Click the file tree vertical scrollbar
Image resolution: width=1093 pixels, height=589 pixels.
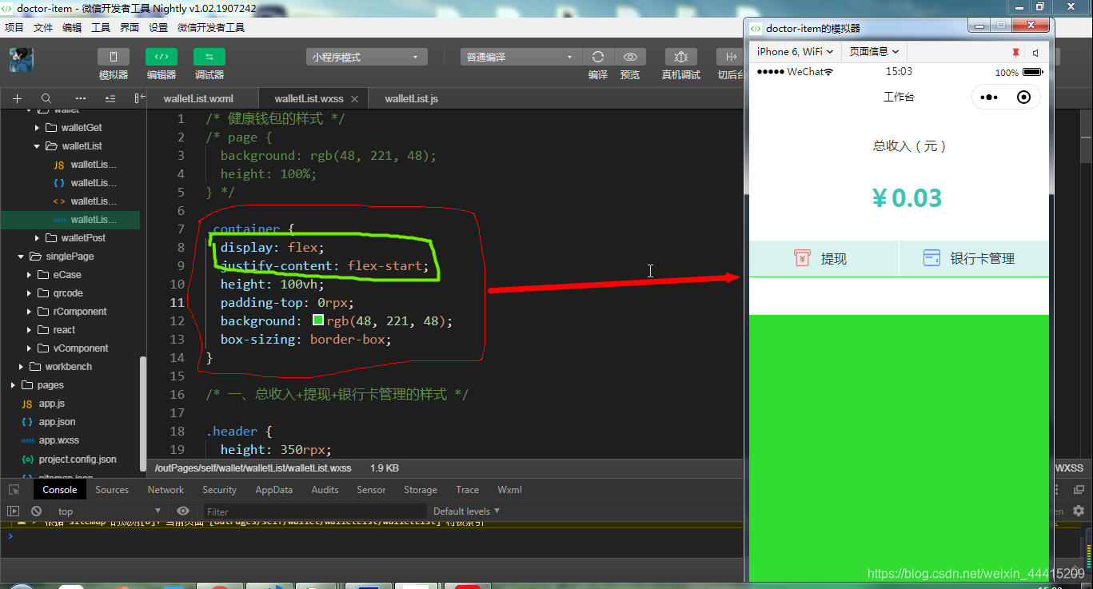pyautogui.click(x=143, y=414)
